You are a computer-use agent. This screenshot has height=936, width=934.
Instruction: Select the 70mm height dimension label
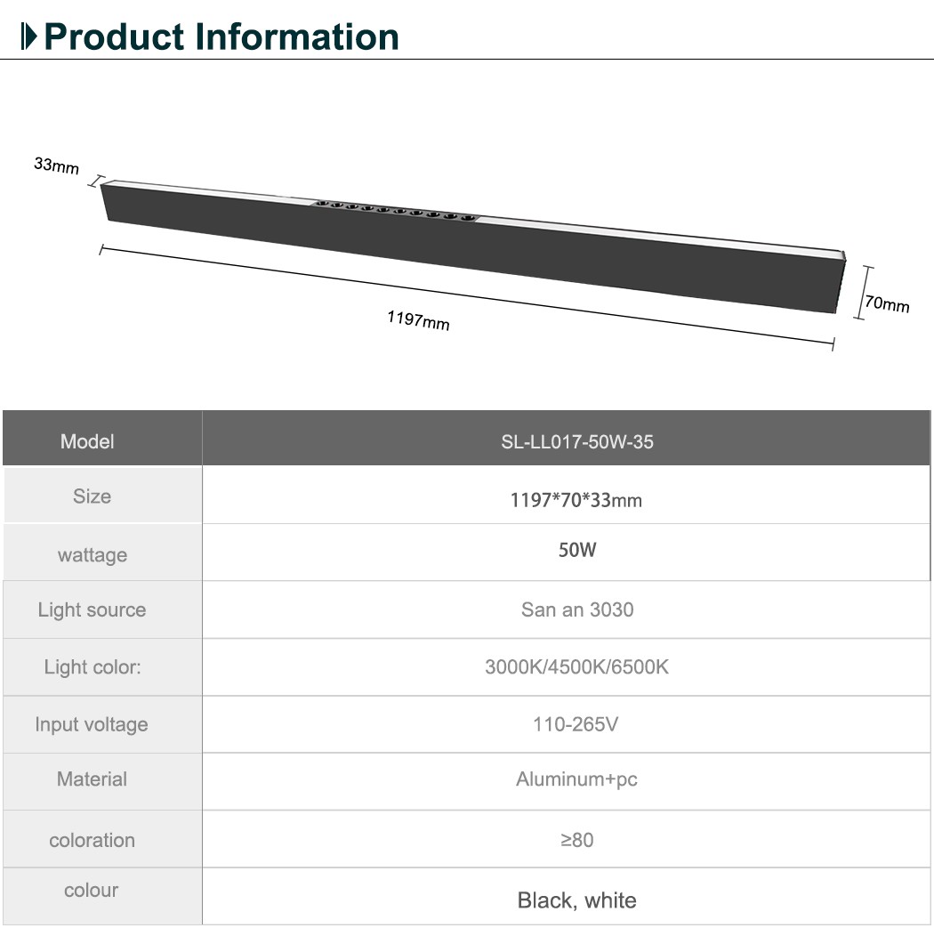[x=887, y=304]
